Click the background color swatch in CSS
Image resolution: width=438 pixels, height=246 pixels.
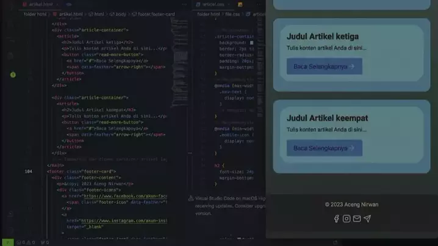251,43
